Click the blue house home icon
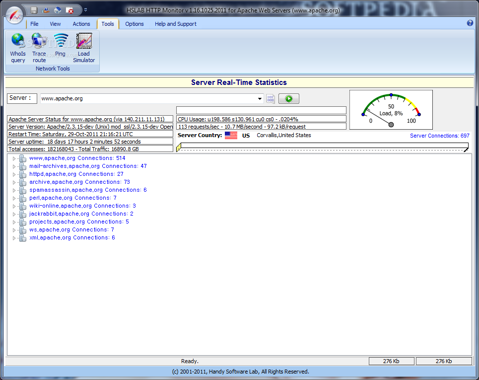Viewport: 479px width, 380px height. click(x=58, y=10)
